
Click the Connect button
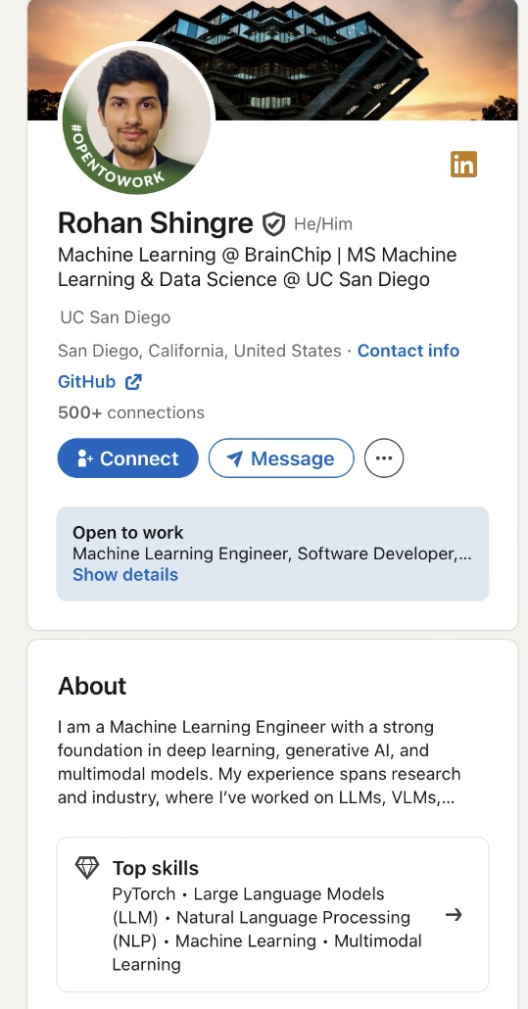coord(128,458)
